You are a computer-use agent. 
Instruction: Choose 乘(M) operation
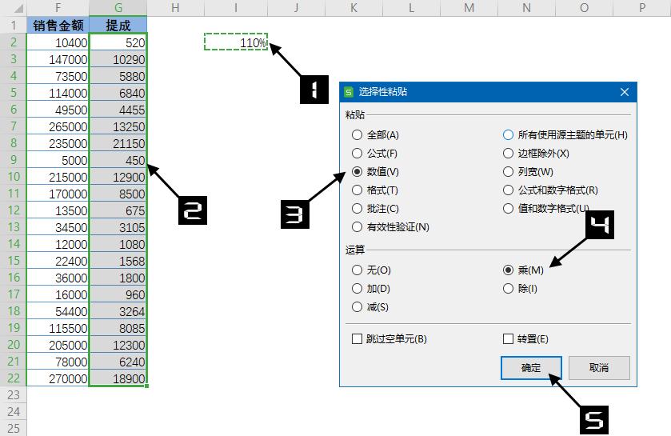click(523, 270)
